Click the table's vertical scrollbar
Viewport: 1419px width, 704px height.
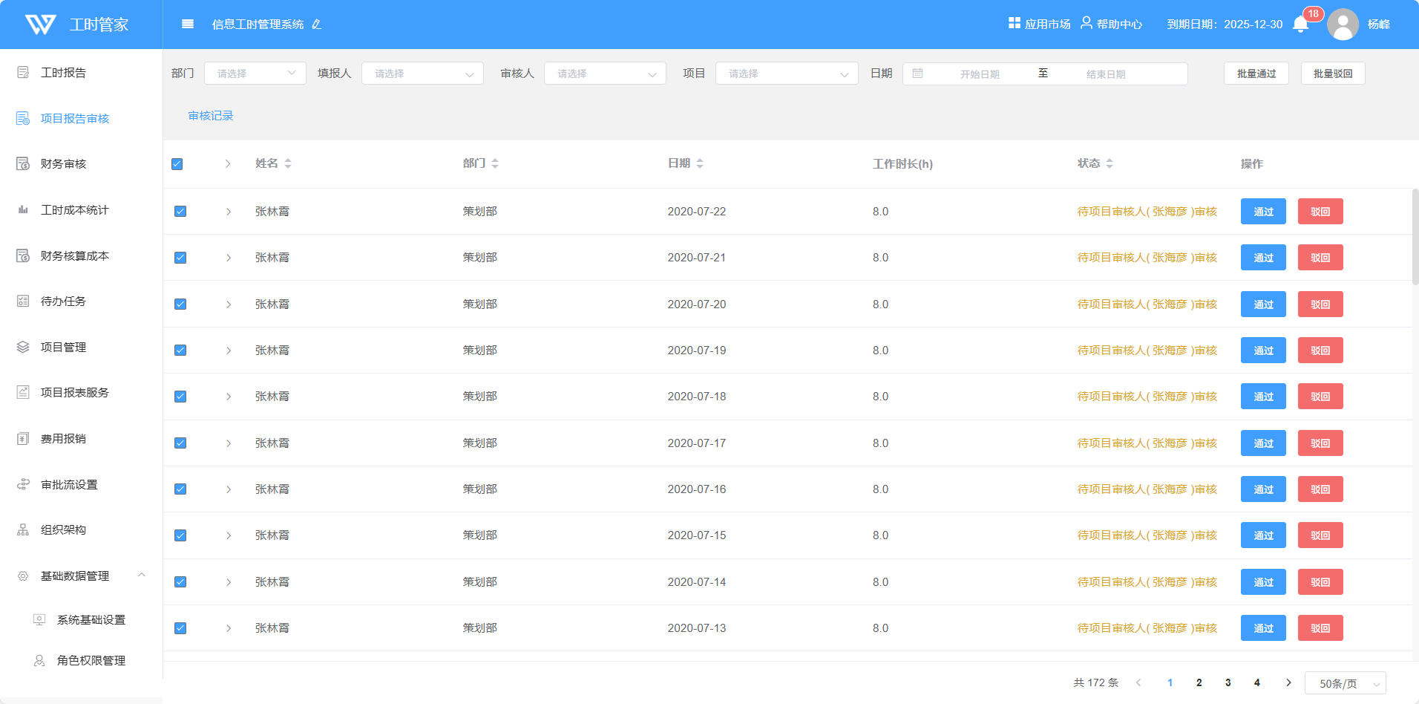pyautogui.click(x=1415, y=238)
